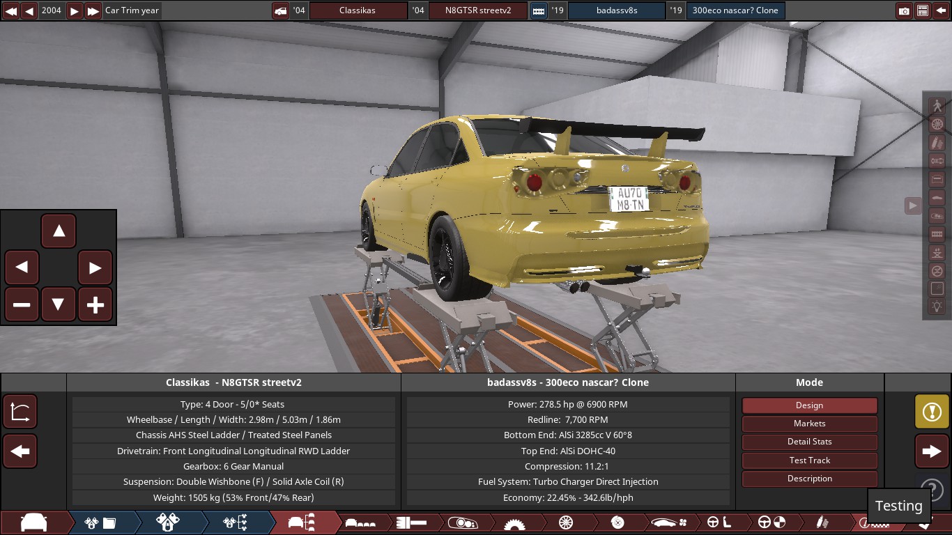This screenshot has height=535, width=952.
Task: Rotate camera left with the left arrow
Action: [22, 267]
